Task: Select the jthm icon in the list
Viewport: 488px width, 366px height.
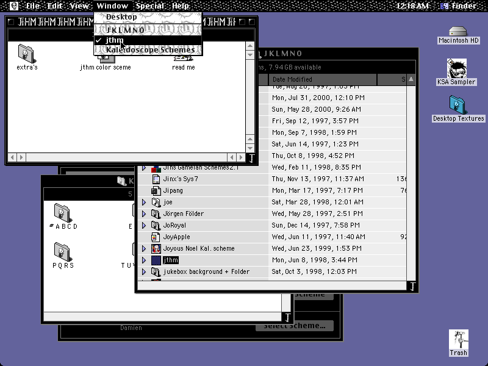Action: [x=156, y=260]
